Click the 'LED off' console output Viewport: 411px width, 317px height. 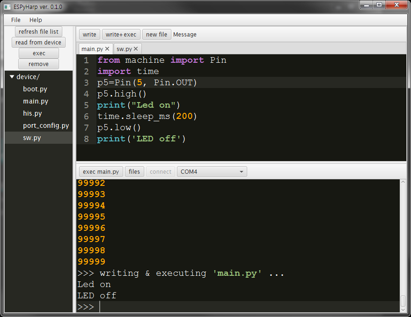(97, 295)
